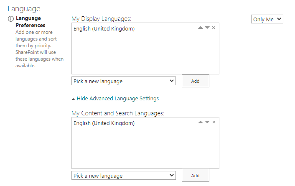This screenshot has width=295, height=186.
Task: Select English (United Kingdom) in display languages list
Action: pos(104,29)
